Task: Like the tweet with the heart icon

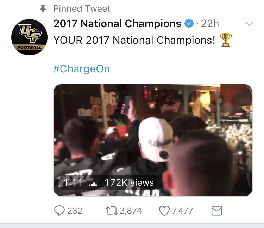Action: point(164,211)
